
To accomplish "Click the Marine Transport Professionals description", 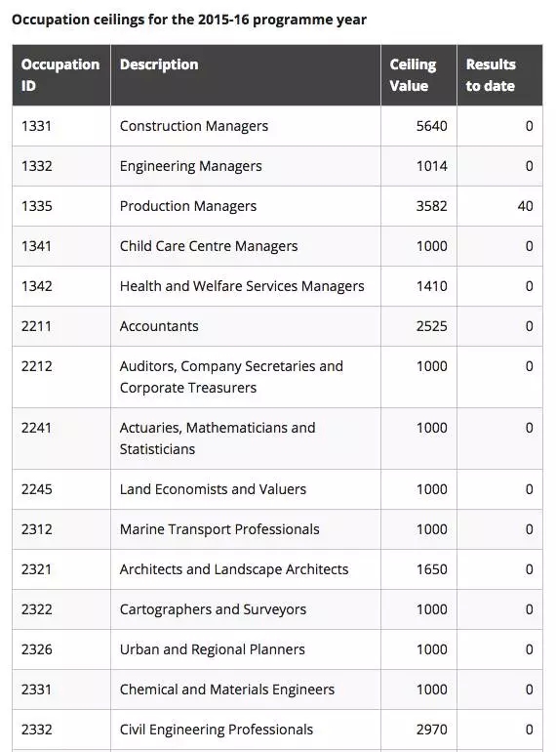I will (219, 529).
